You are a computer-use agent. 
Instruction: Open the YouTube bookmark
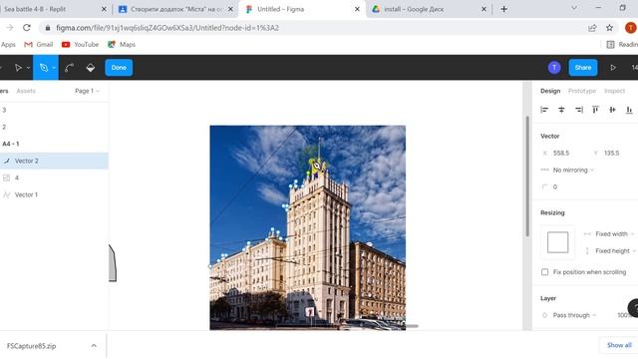pyautogui.click(x=80, y=44)
